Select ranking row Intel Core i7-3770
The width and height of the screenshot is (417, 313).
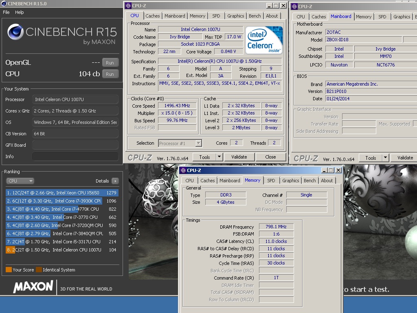[x=62, y=217]
